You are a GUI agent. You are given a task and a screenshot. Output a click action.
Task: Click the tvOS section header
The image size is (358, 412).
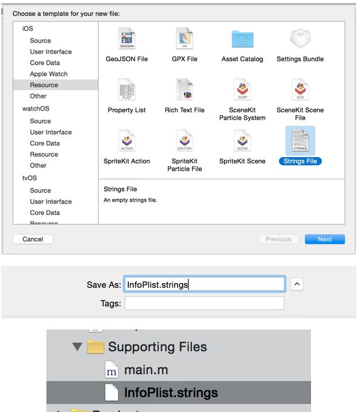click(29, 178)
